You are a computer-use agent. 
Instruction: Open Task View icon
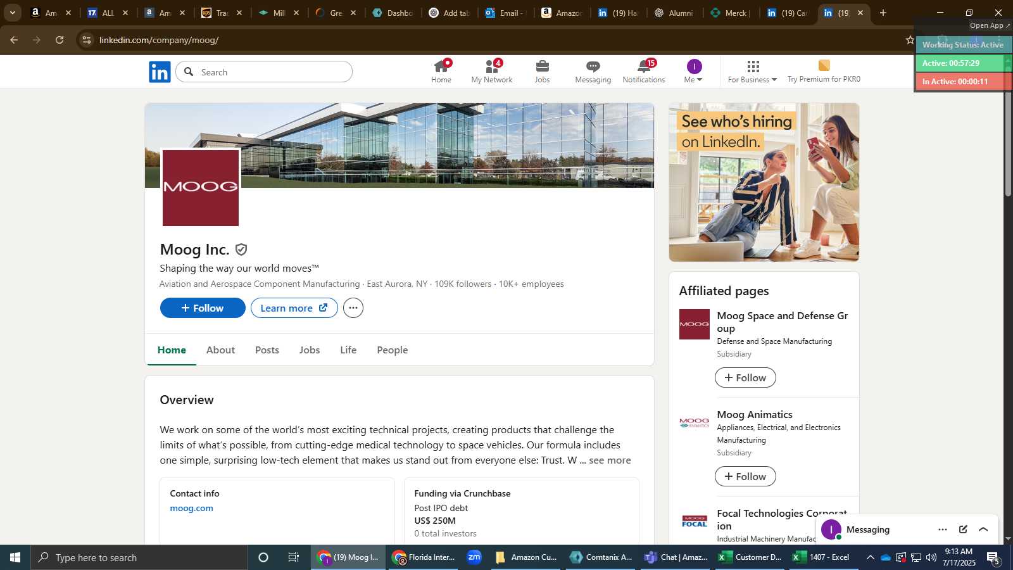click(294, 557)
